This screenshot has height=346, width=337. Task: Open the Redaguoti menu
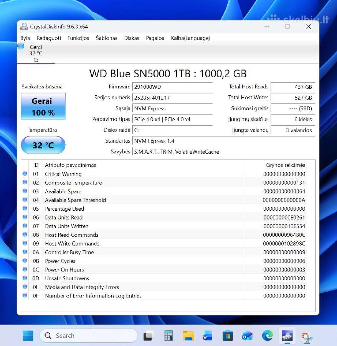click(x=49, y=38)
